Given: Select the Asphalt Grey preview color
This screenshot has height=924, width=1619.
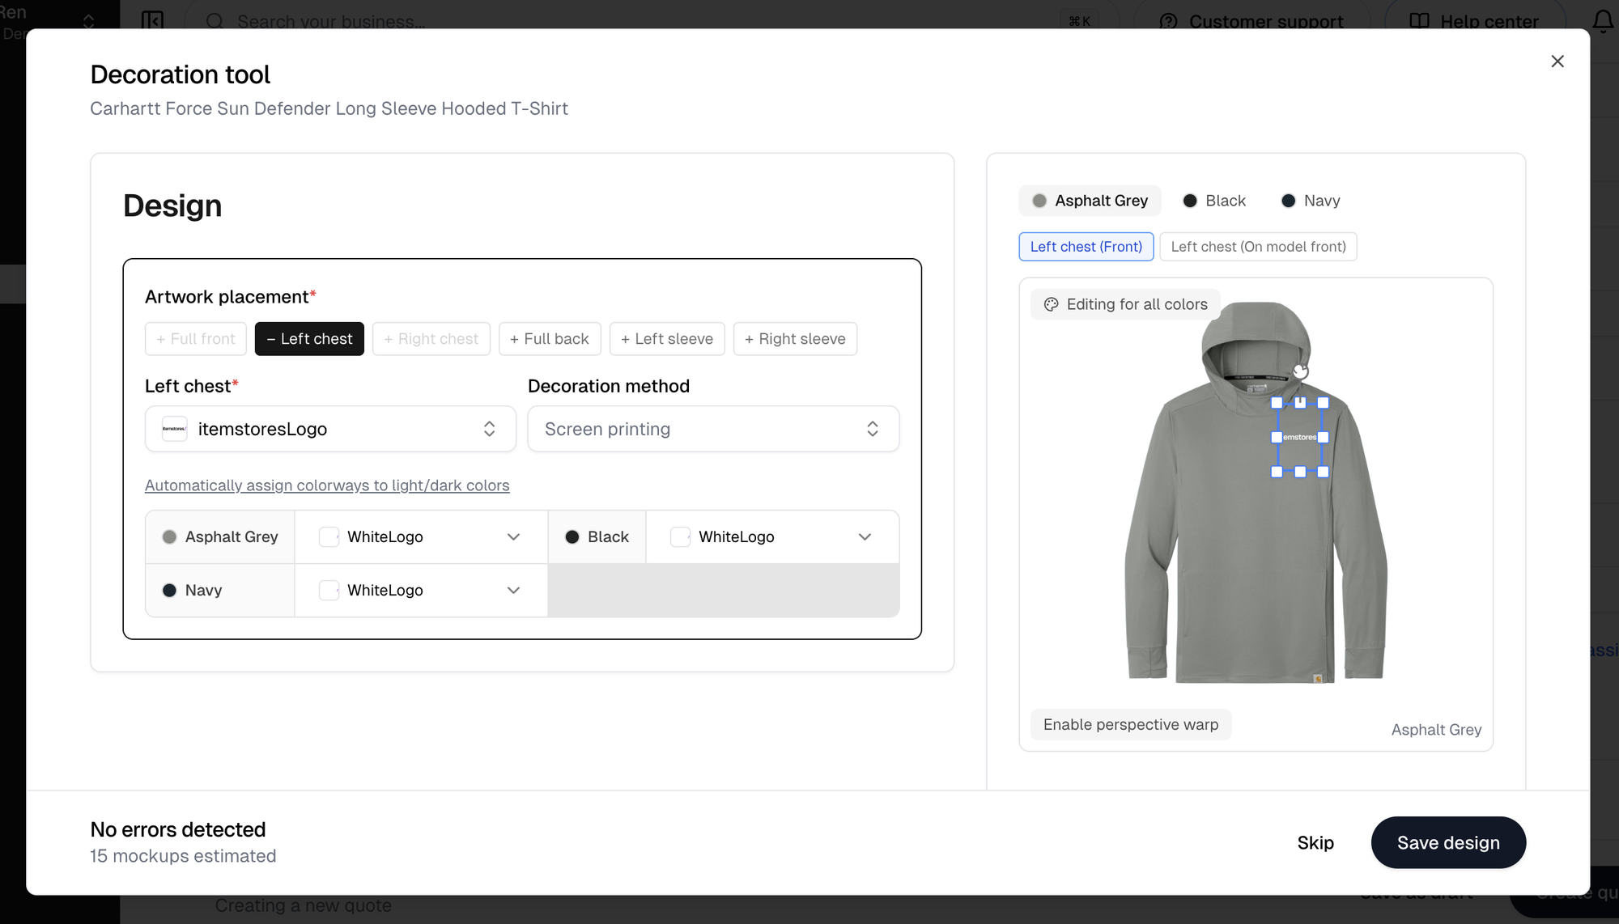Looking at the screenshot, I should (x=1090, y=201).
